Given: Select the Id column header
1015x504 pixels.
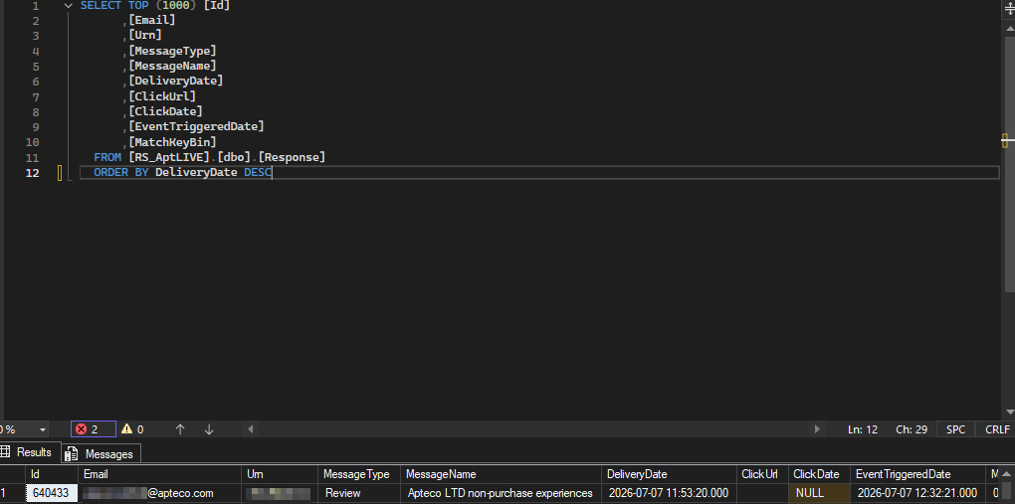Looking at the screenshot, I should point(52,474).
